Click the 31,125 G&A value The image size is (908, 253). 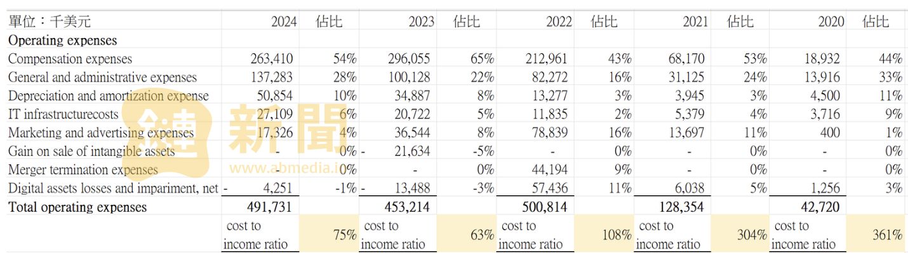[687, 77]
